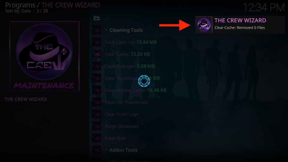Click the icon next to Clear Packages
This screenshot has width=288, height=162.
pyautogui.click(x=96, y=66)
